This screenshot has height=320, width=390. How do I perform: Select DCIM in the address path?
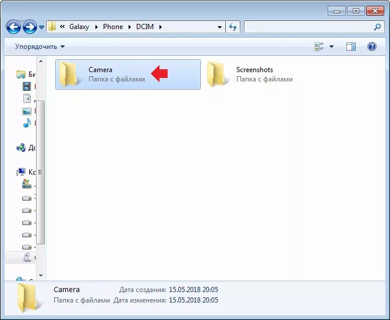point(145,27)
